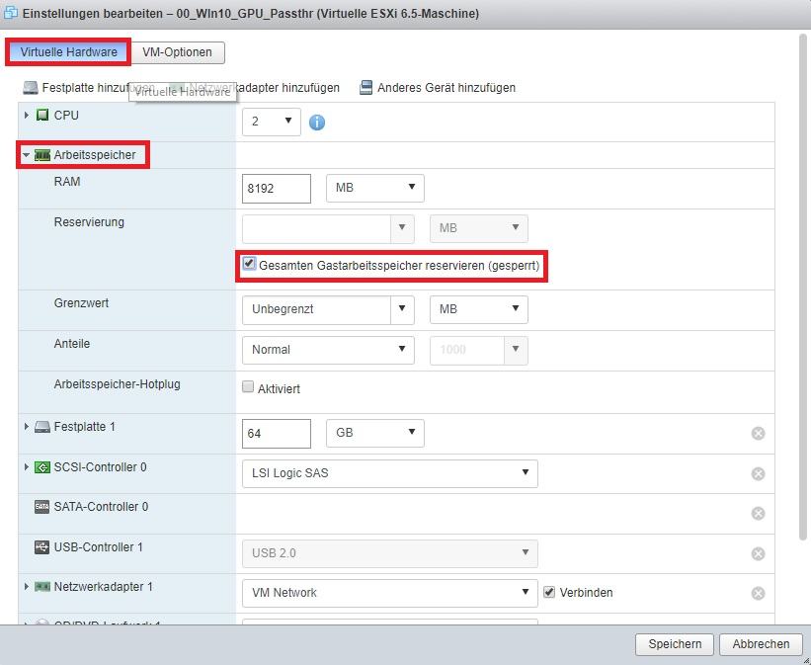This screenshot has height=665, width=811.
Task: Click the Grenzwert label
Action: pos(81,303)
